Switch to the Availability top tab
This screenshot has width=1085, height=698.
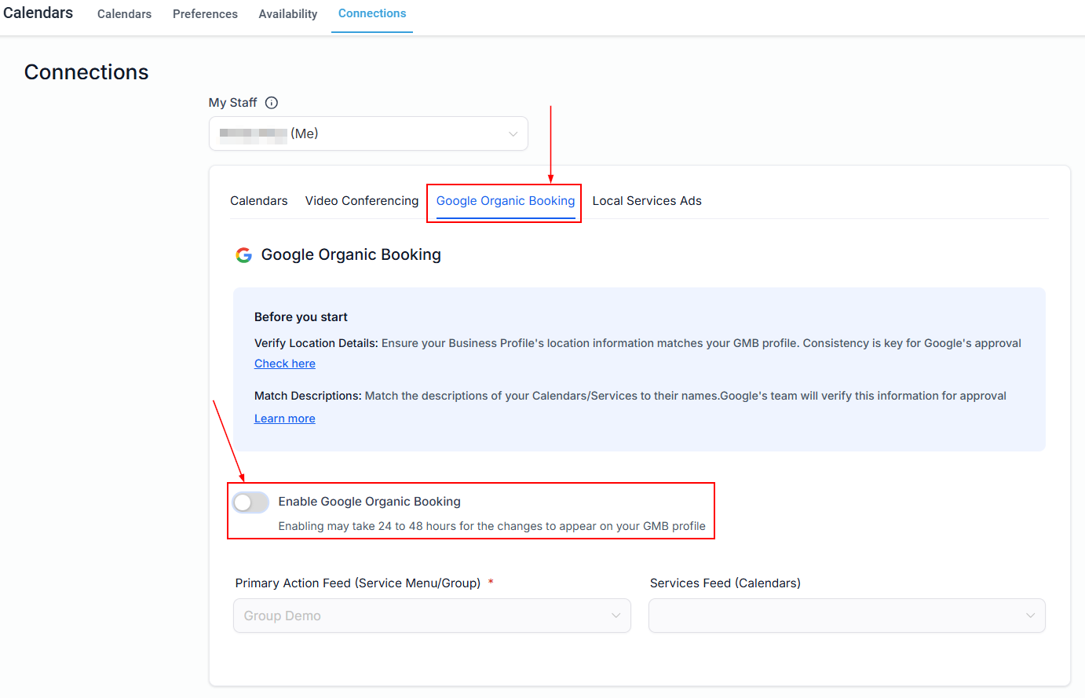[x=288, y=14]
